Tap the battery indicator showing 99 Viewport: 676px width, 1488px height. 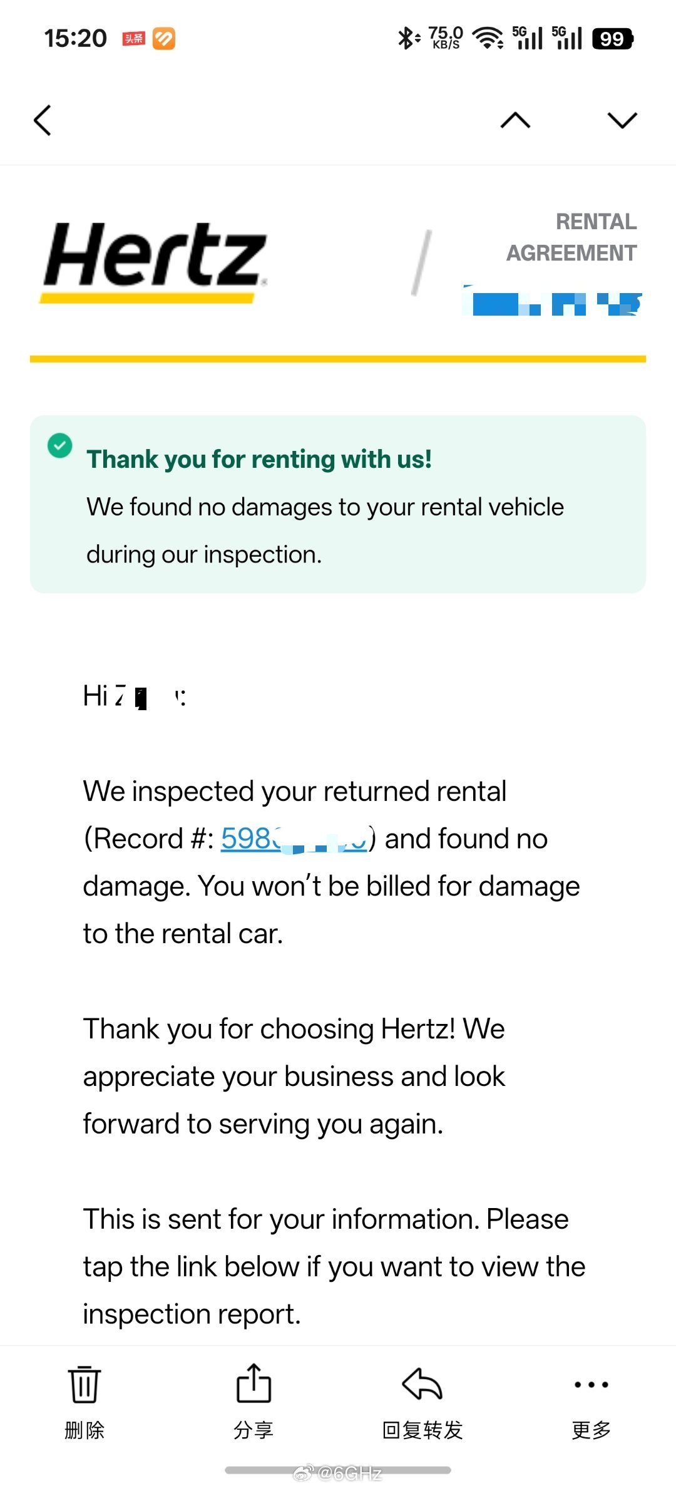613,39
